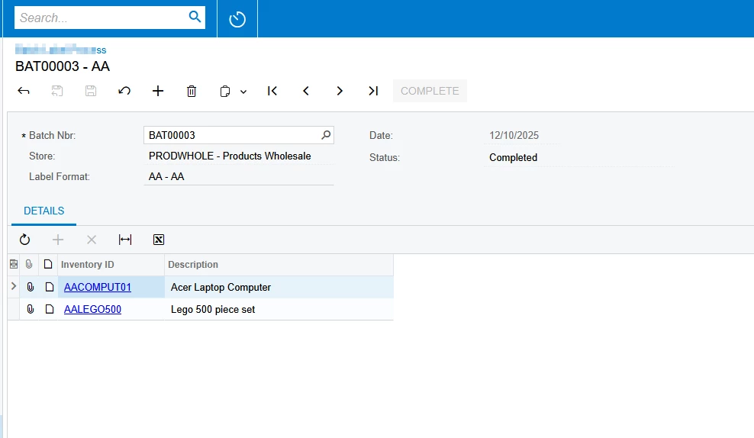Switch to the DETAILS tab
754x438 pixels.
(x=43, y=211)
